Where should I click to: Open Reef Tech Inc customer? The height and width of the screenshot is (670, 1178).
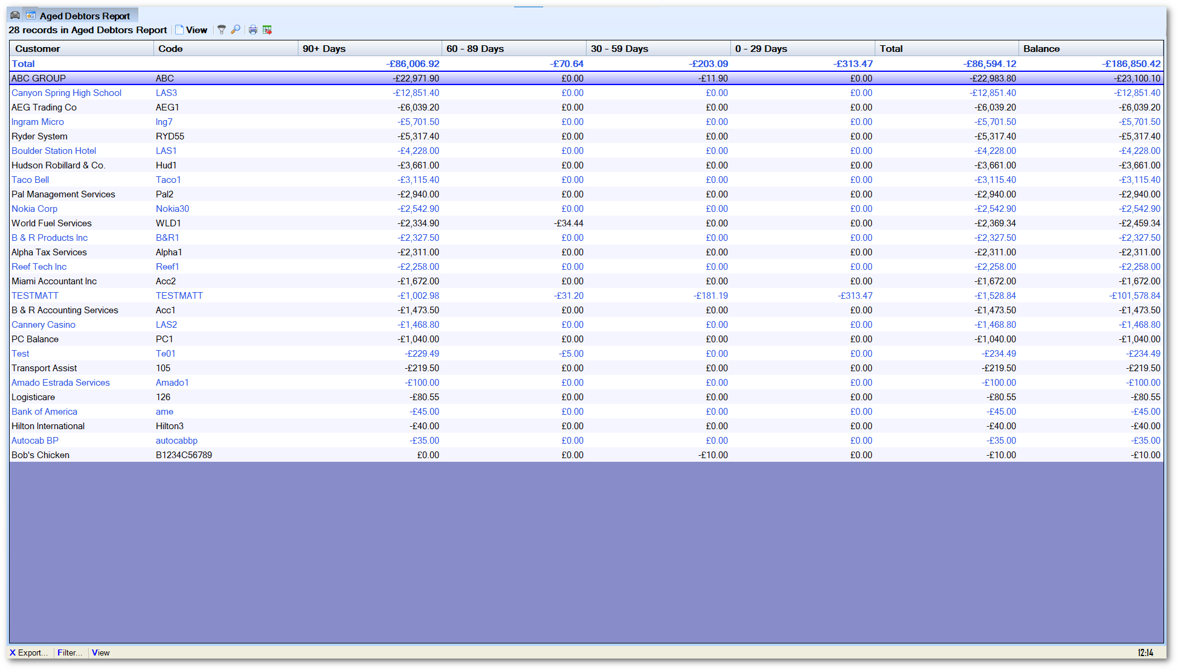click(x=39, y=267)
